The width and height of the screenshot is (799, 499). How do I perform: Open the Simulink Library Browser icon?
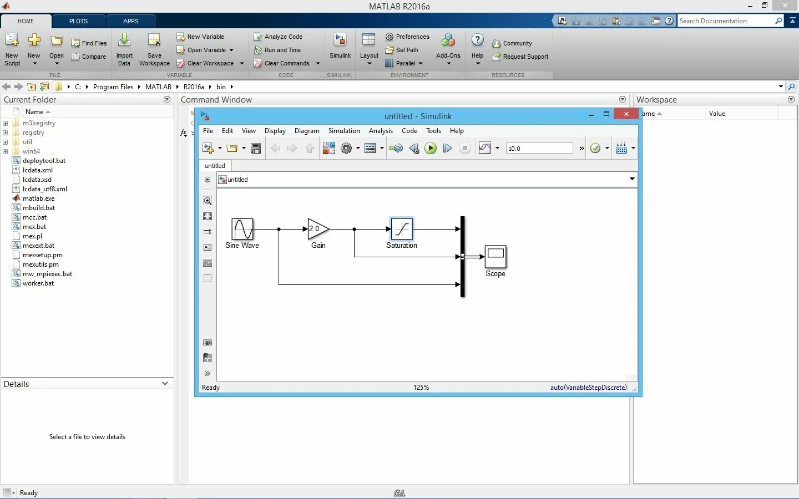coord(329,148)
